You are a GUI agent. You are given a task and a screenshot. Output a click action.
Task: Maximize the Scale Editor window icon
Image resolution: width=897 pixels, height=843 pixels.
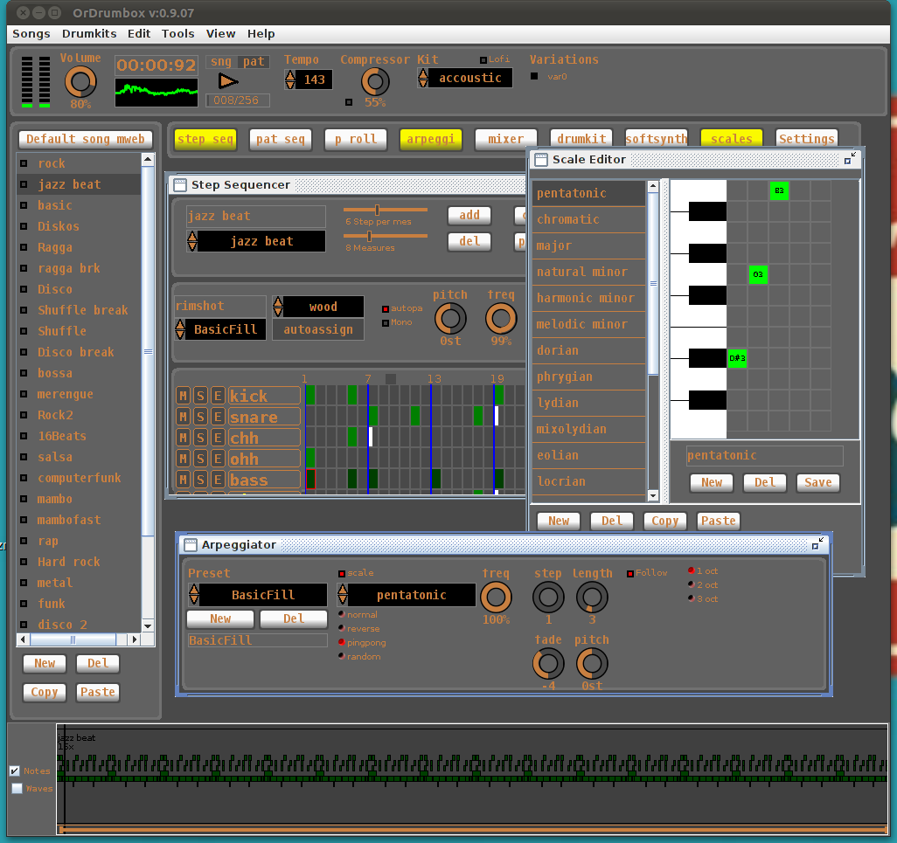[850, 159]
